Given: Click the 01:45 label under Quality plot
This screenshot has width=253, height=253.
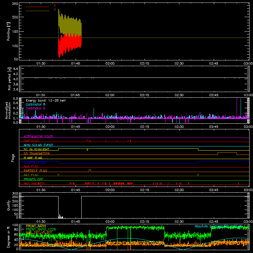Looking at the screenshot, I should tap(76, 222).
